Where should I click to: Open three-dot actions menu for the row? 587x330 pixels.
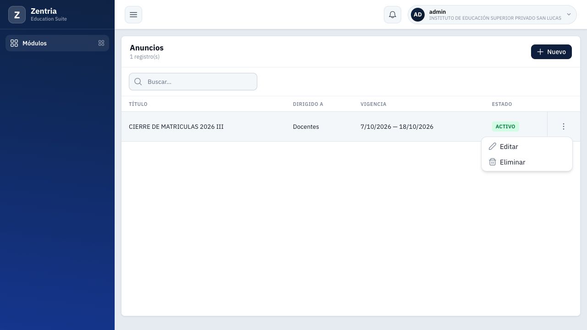[x=564, y=126]
